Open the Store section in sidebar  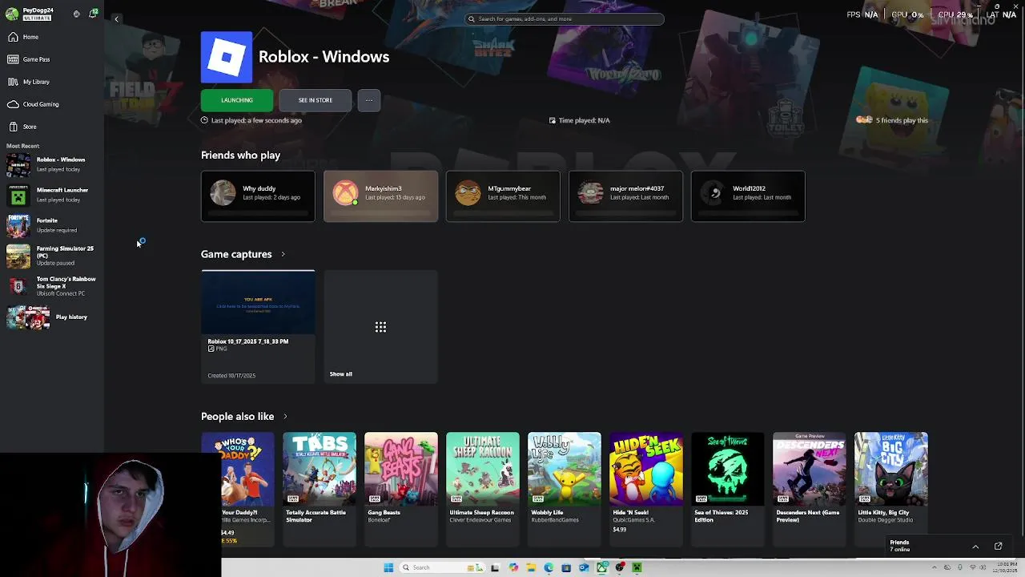[x=22, y=127]
